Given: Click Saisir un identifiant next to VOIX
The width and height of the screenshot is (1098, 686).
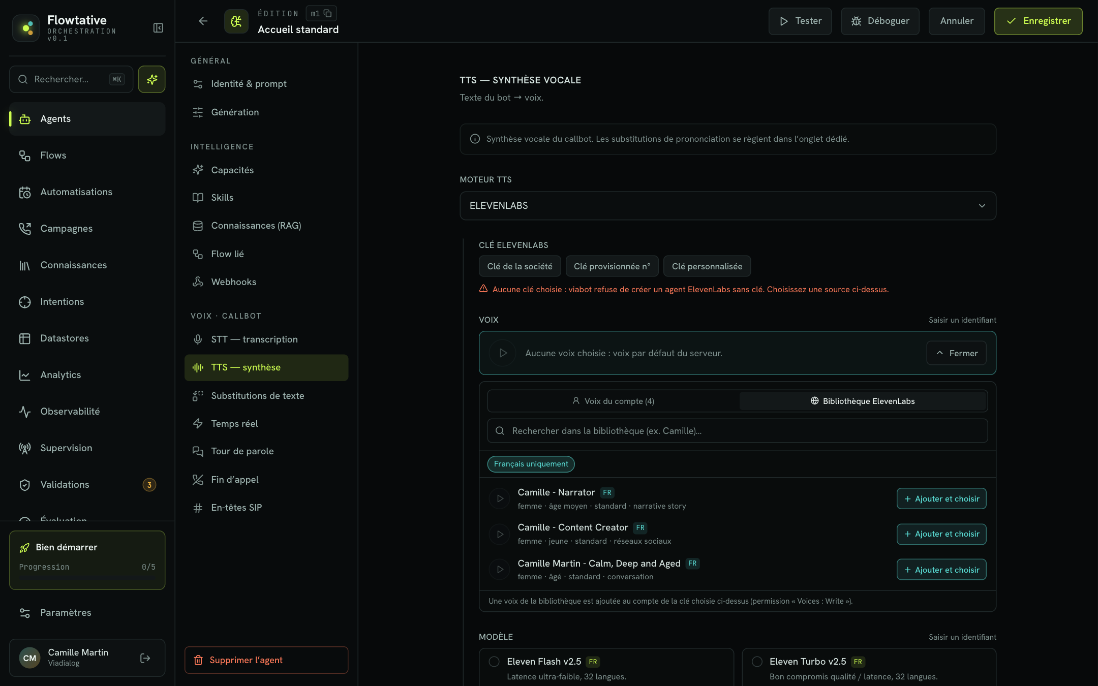Looking at the screenshot, I should click(962, 320).
